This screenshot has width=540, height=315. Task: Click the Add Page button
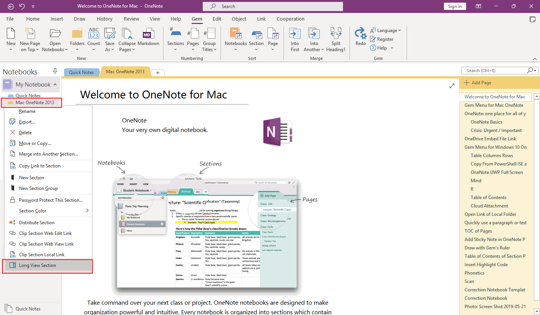click(x=478, y=83)
